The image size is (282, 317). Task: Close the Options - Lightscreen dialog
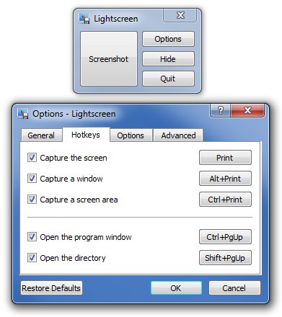[x=247, y=110]
